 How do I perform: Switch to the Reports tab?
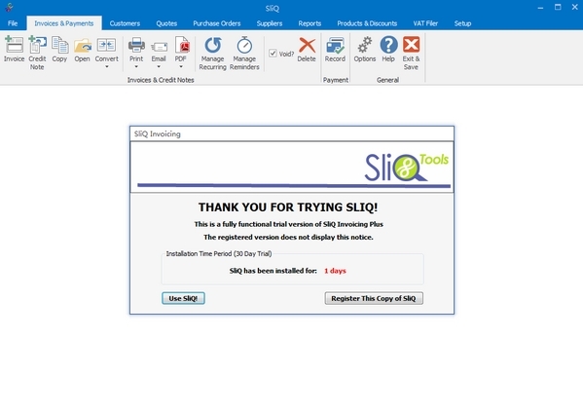pos(310,23)
